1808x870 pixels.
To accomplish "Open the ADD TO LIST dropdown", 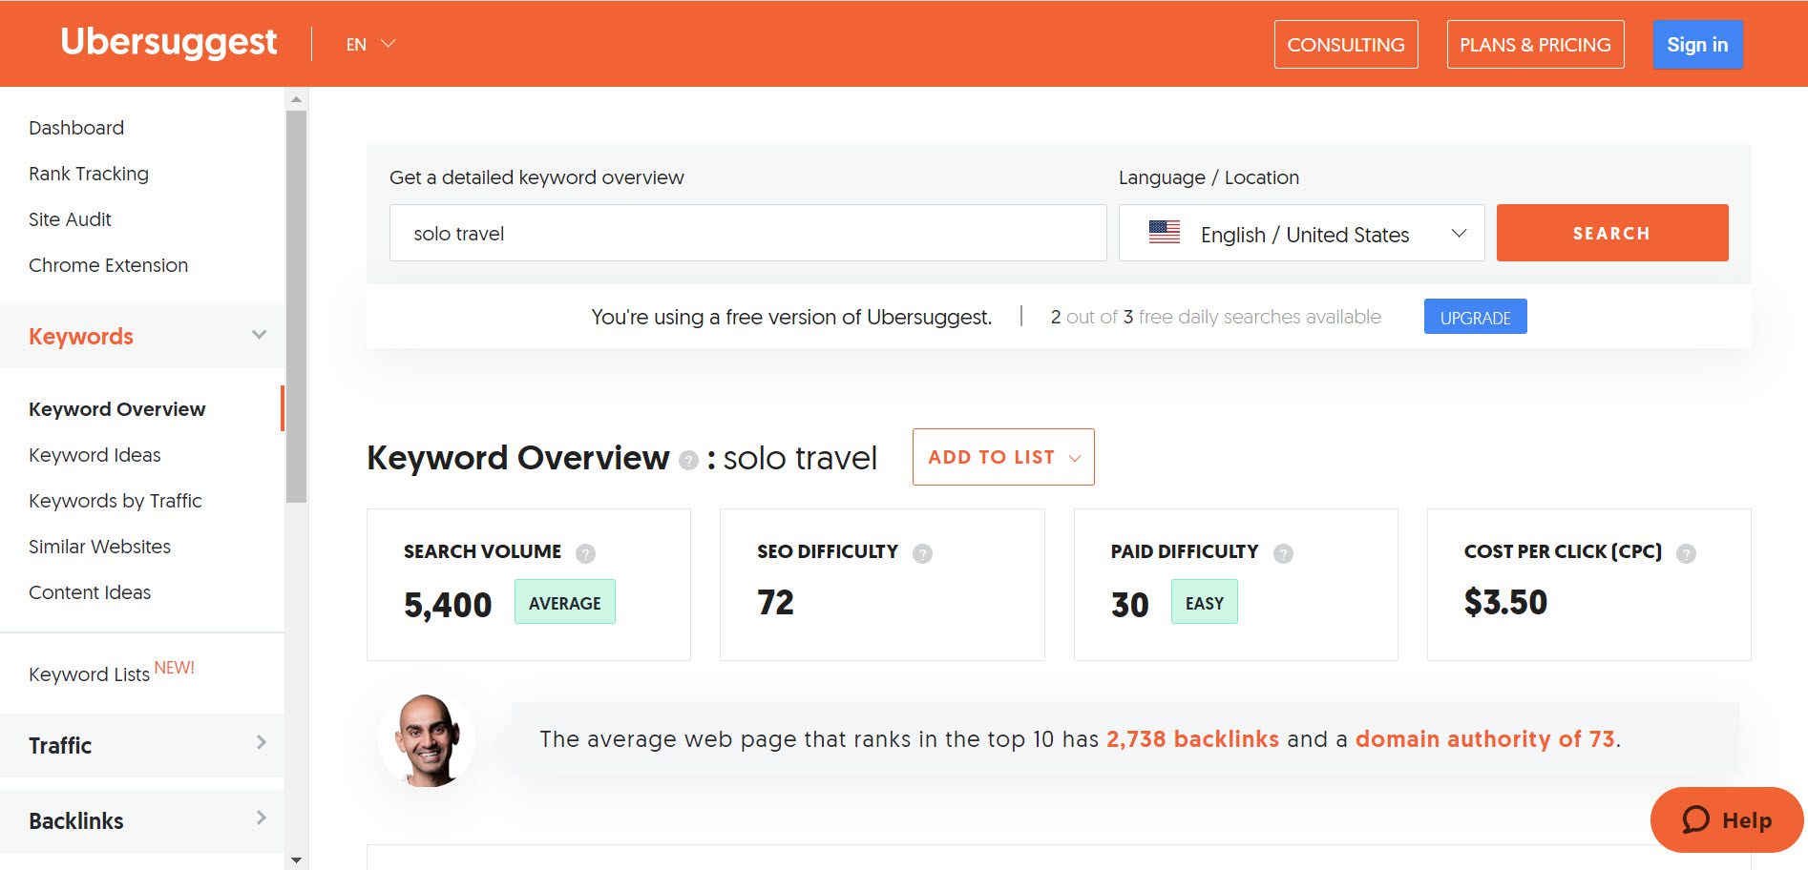I will [x=1003, y=457].
